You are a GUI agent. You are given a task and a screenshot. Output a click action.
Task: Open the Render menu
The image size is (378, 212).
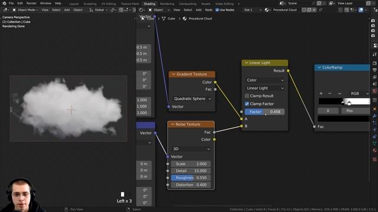click(31, 4)
